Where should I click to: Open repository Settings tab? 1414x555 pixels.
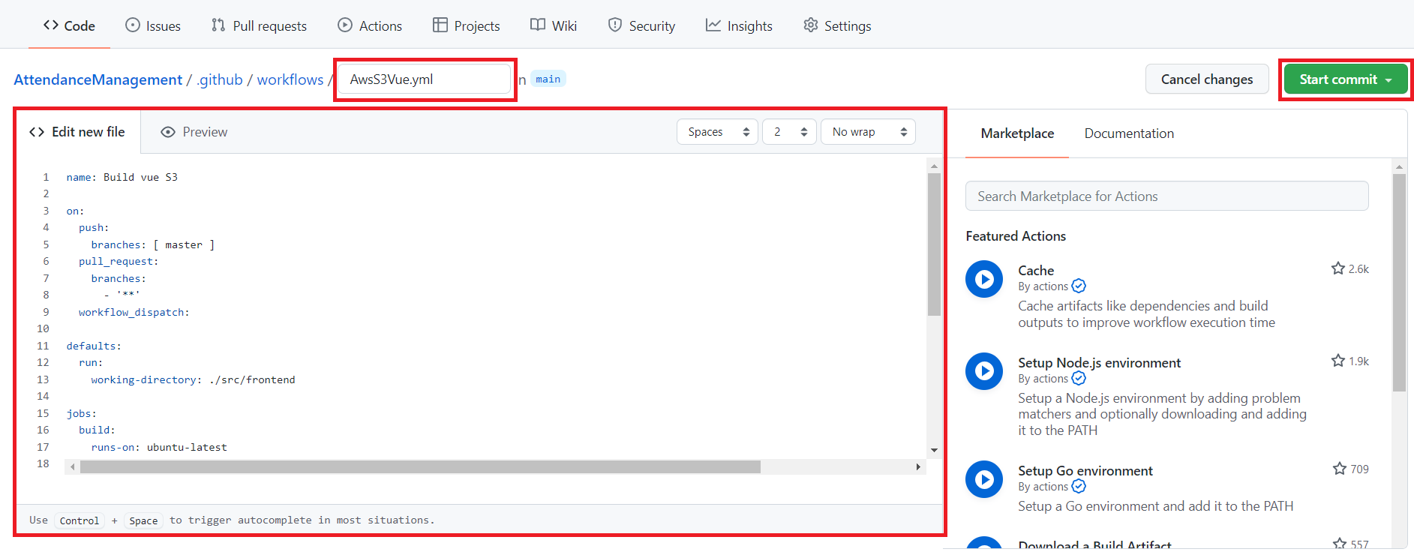click(x=837, y=25)
